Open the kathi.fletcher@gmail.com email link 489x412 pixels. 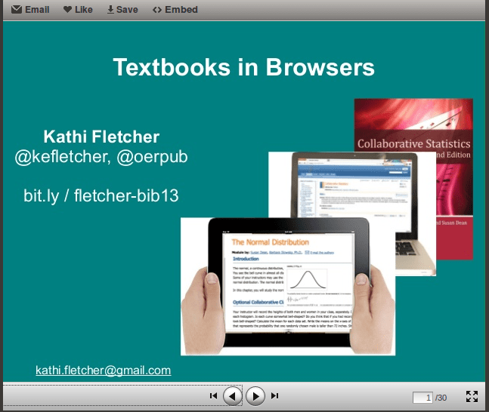[104, 370]
